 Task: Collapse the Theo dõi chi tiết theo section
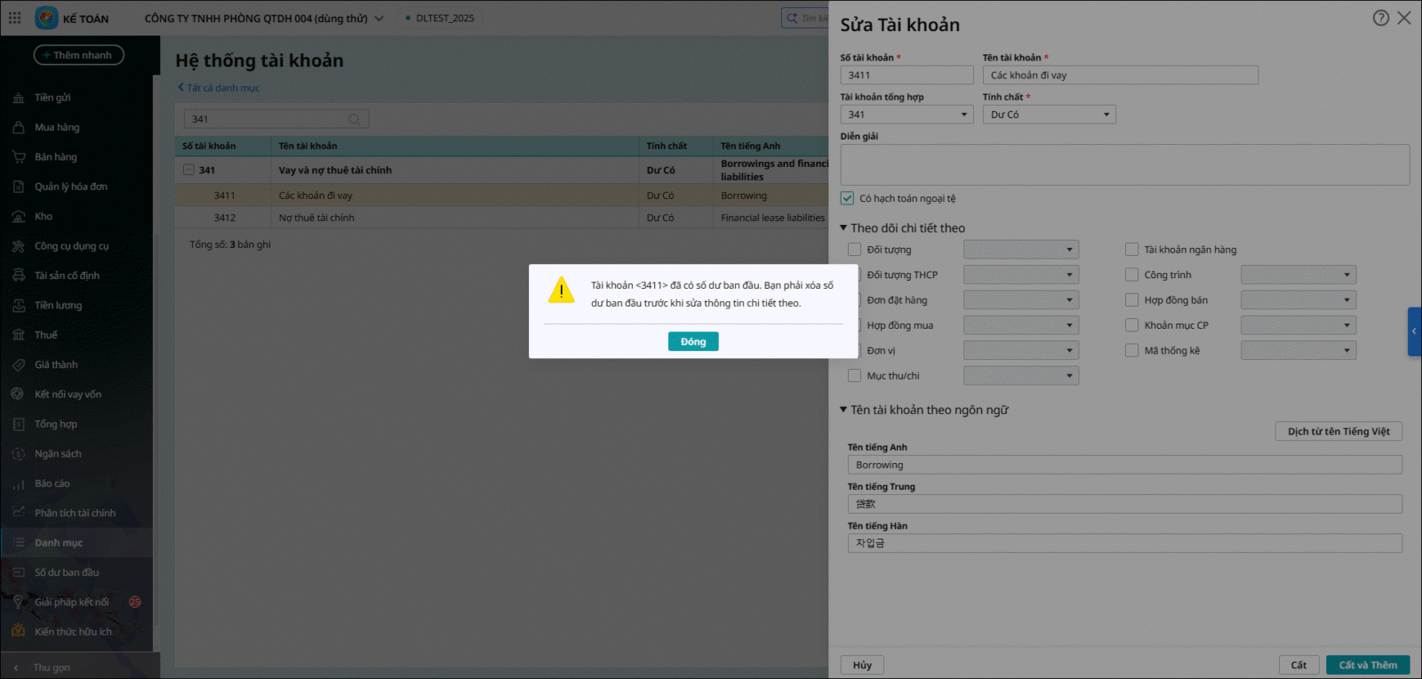point(843,228)
